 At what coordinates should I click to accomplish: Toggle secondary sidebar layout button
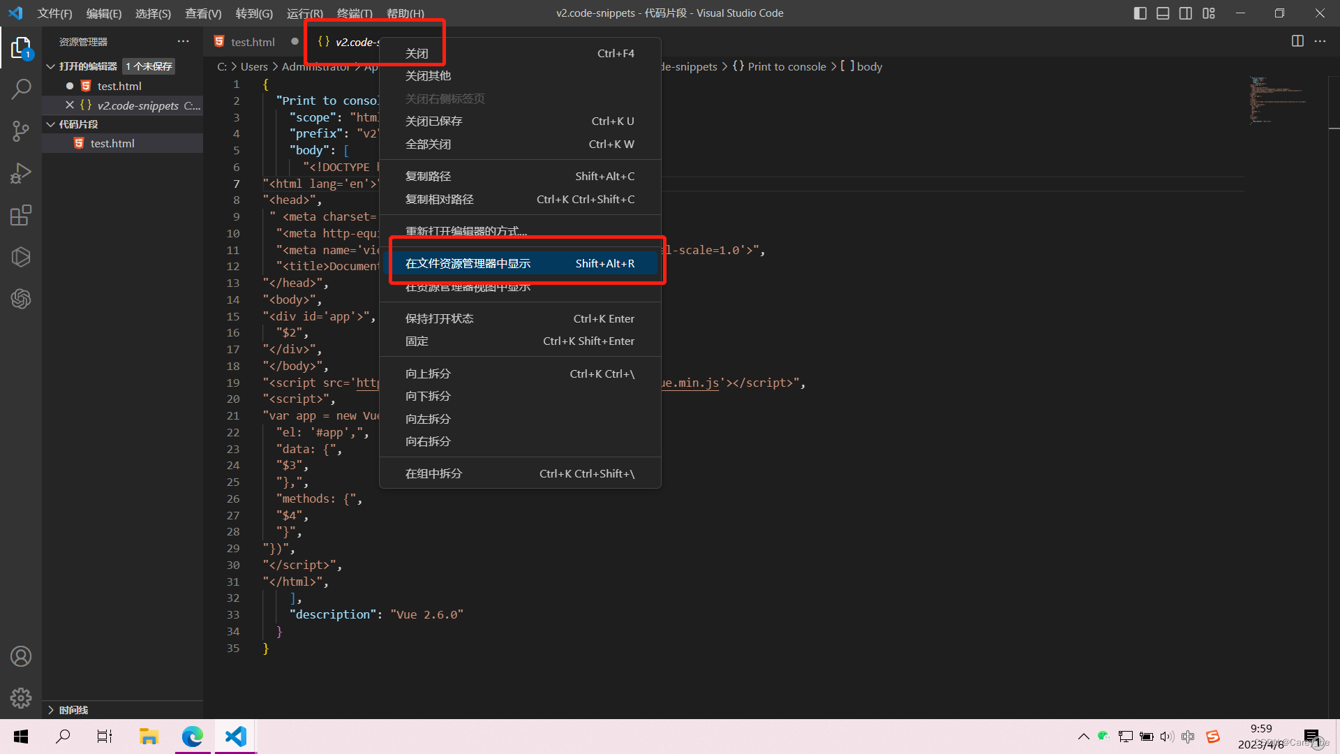1186,13
